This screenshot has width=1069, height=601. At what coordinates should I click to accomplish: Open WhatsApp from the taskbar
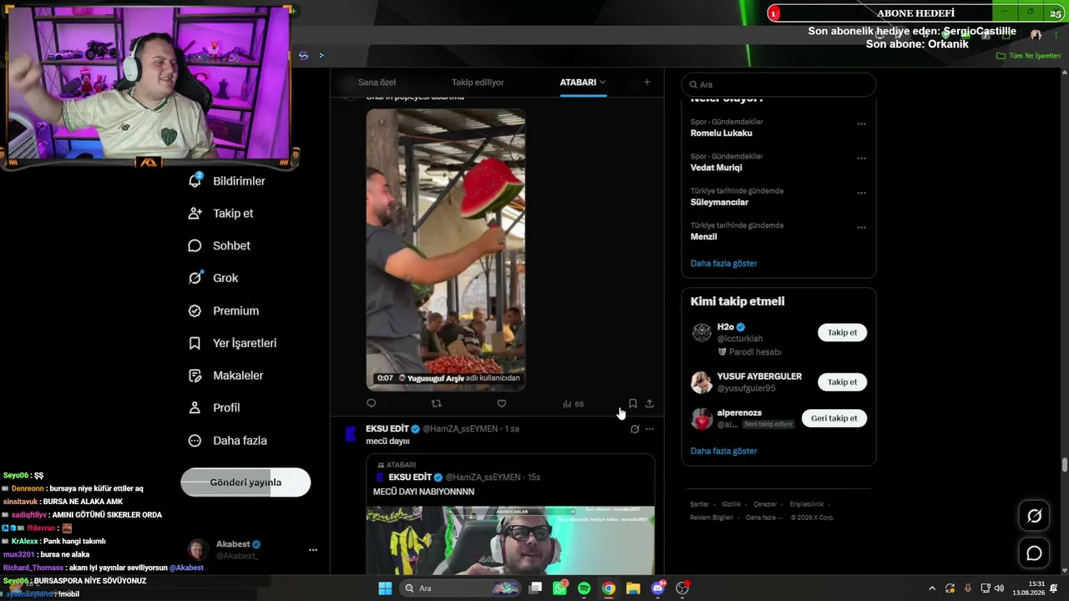tap(560, 588)
